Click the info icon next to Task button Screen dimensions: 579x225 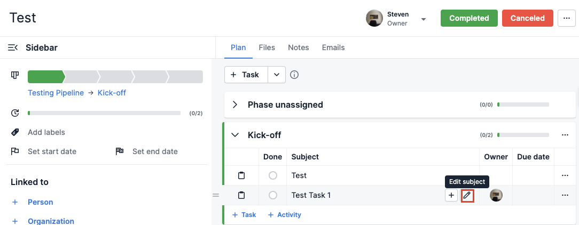[x=294, y=75]
